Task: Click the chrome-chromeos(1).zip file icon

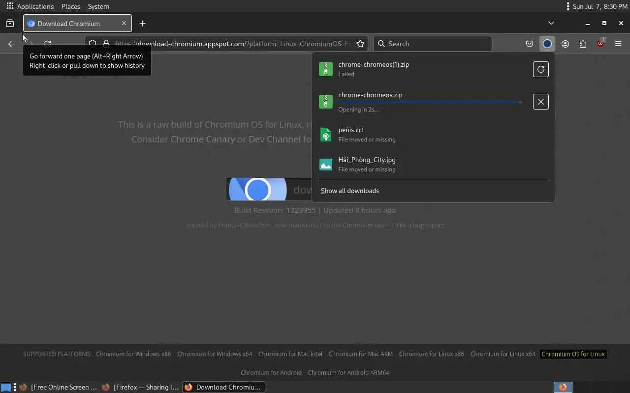Action: click(x=326, y=69)
